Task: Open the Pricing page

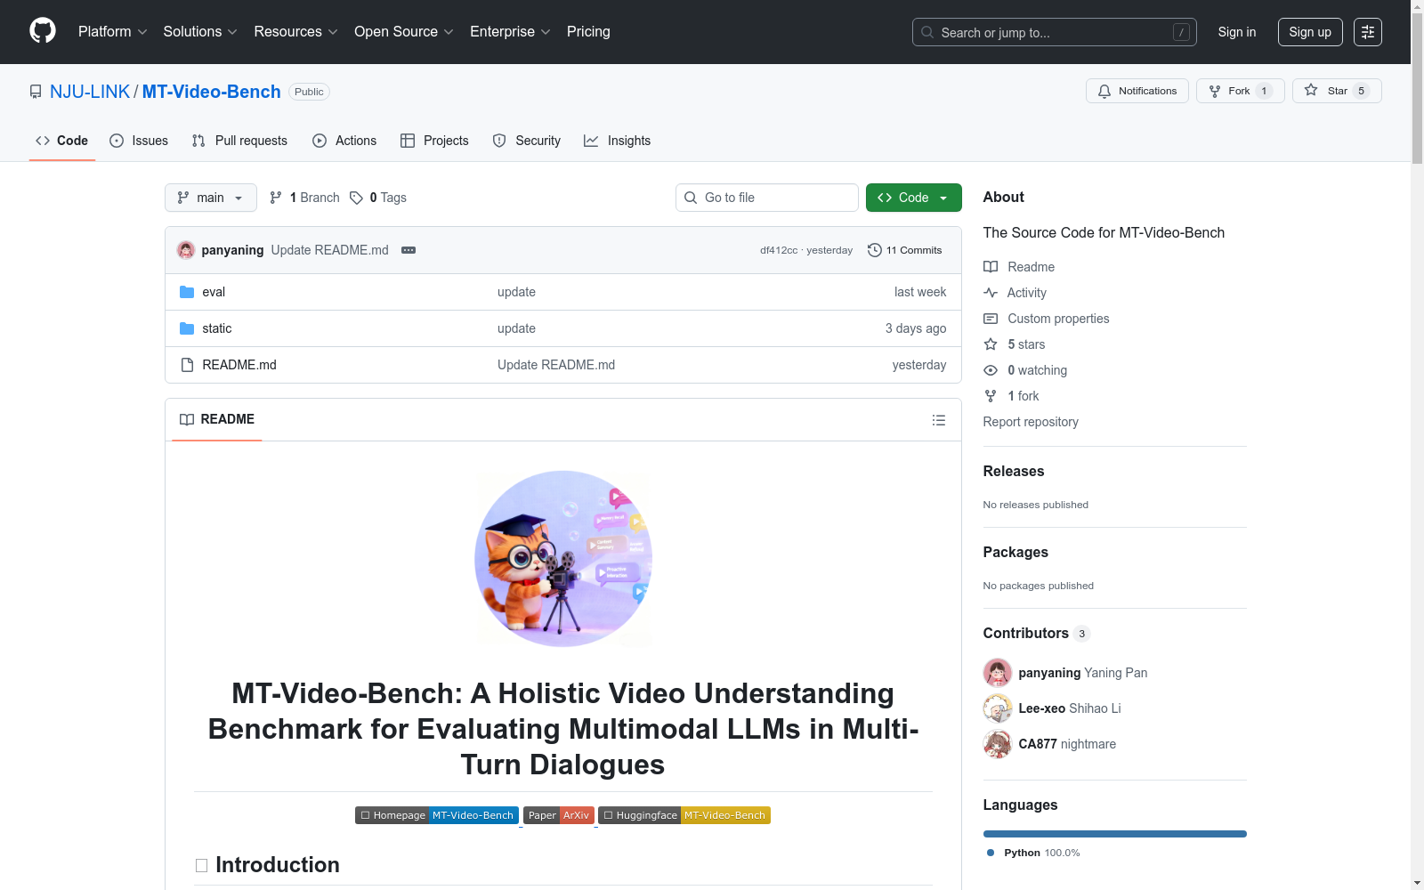Action: (588, 32)
